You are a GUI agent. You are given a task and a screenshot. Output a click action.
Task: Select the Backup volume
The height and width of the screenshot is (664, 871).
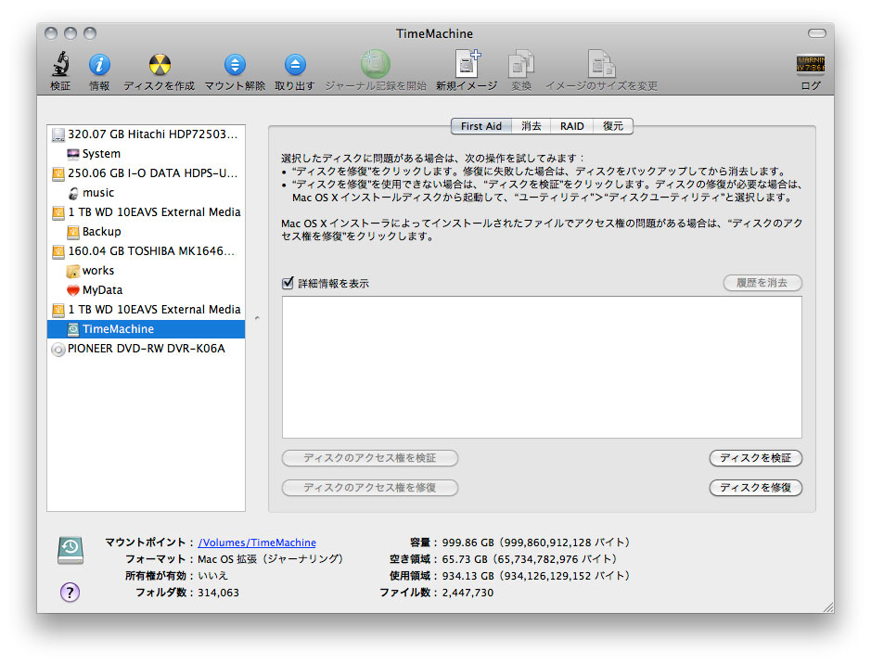(146, 232)
